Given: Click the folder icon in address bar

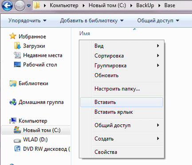Looking at the screenshot, I should point(36,5).
